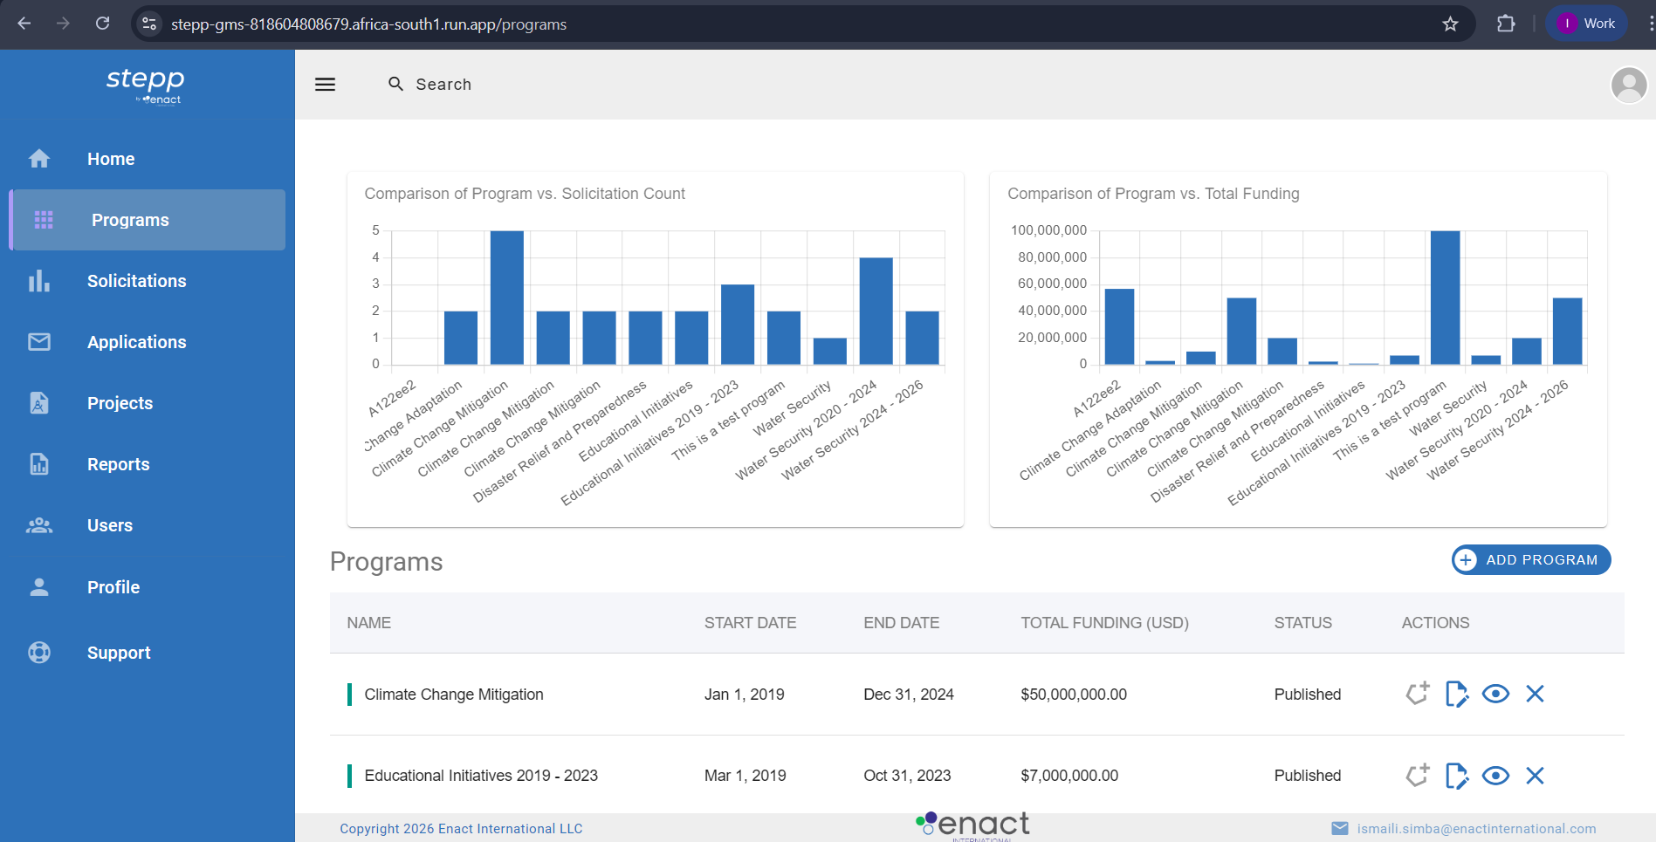Click the Reports file icon
Viewport: 1656px width, 842px height.
click(39, 464)
